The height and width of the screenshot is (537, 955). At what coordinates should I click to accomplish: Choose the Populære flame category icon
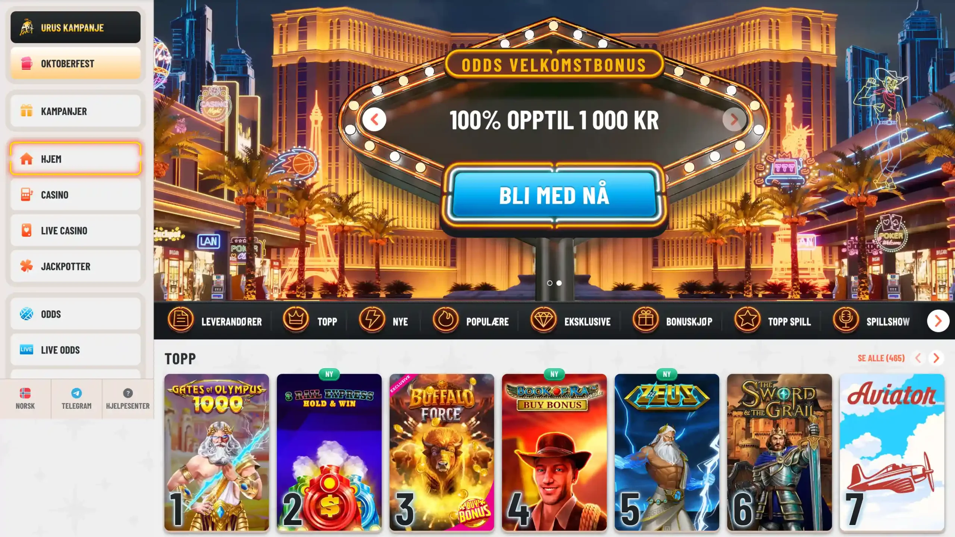[x=445, y=320]
